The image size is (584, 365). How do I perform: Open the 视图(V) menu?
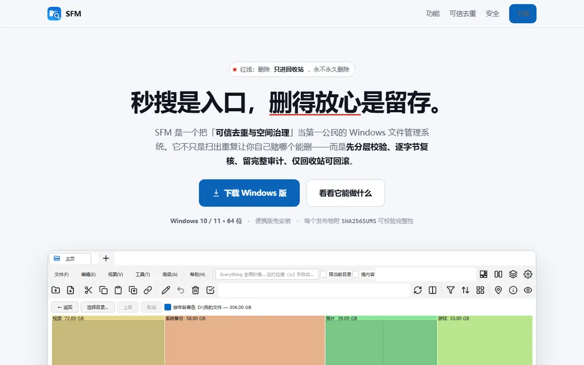click(115, 274)
